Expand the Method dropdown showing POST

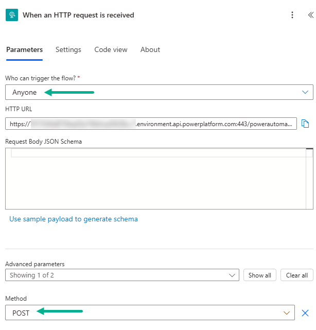[x=150, y=312]
